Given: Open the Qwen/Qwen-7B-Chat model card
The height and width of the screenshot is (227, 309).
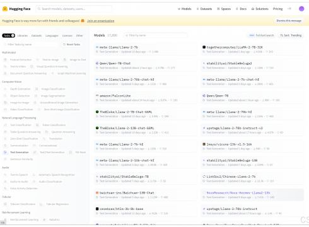Looking at the screenshot, I should tap(146, 66).
